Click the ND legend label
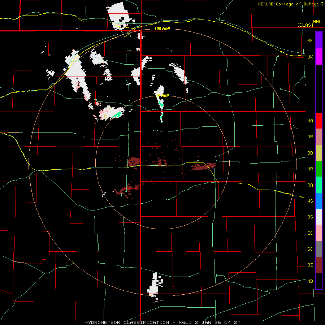The image size is (325, 325). (310, 281)
